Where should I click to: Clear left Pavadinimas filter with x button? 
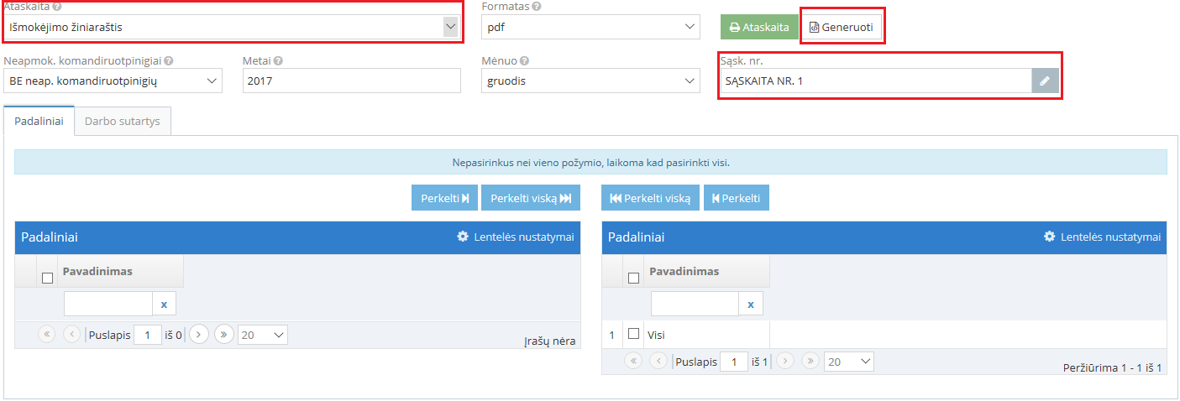(x=164, y=305)
